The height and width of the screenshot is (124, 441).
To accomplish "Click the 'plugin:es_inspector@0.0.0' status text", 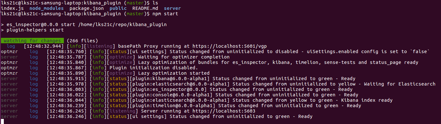I will (166, 89).
